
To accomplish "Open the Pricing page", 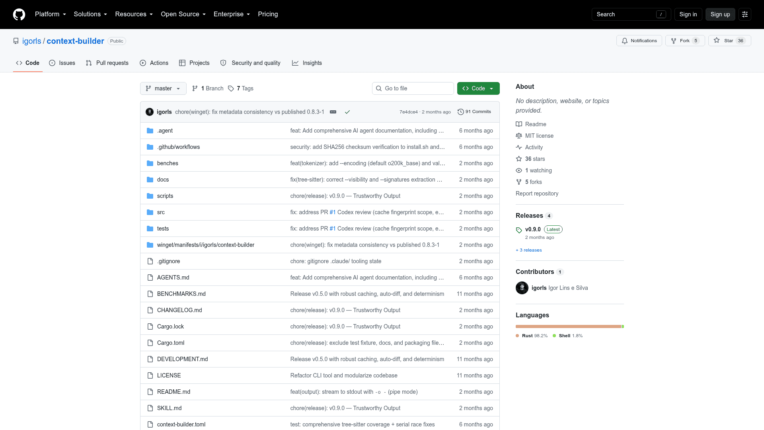I will tap(268, 14).
